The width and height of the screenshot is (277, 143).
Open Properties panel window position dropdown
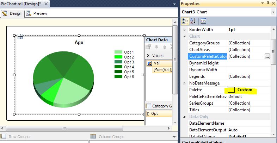pyautogui.click(x=263, y=4)
